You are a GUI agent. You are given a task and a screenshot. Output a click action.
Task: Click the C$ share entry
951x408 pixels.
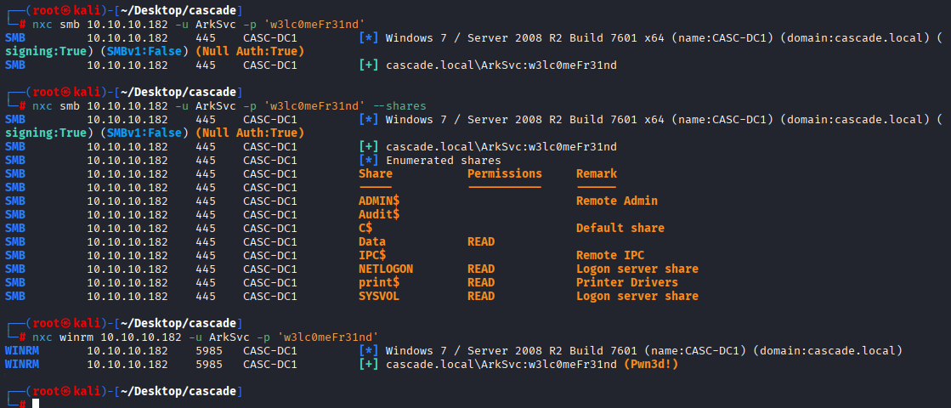pos(365,228)
